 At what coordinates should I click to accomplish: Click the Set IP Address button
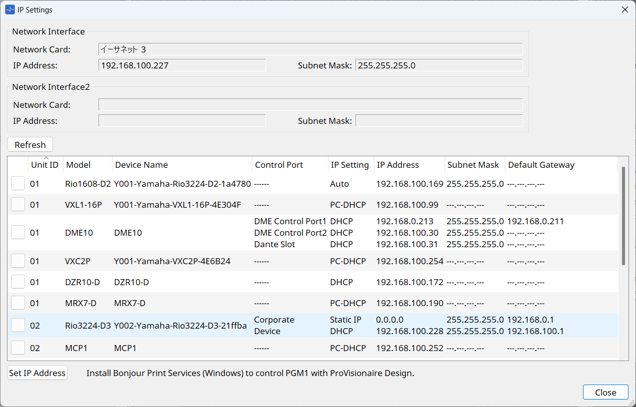(x=37, y=373)
